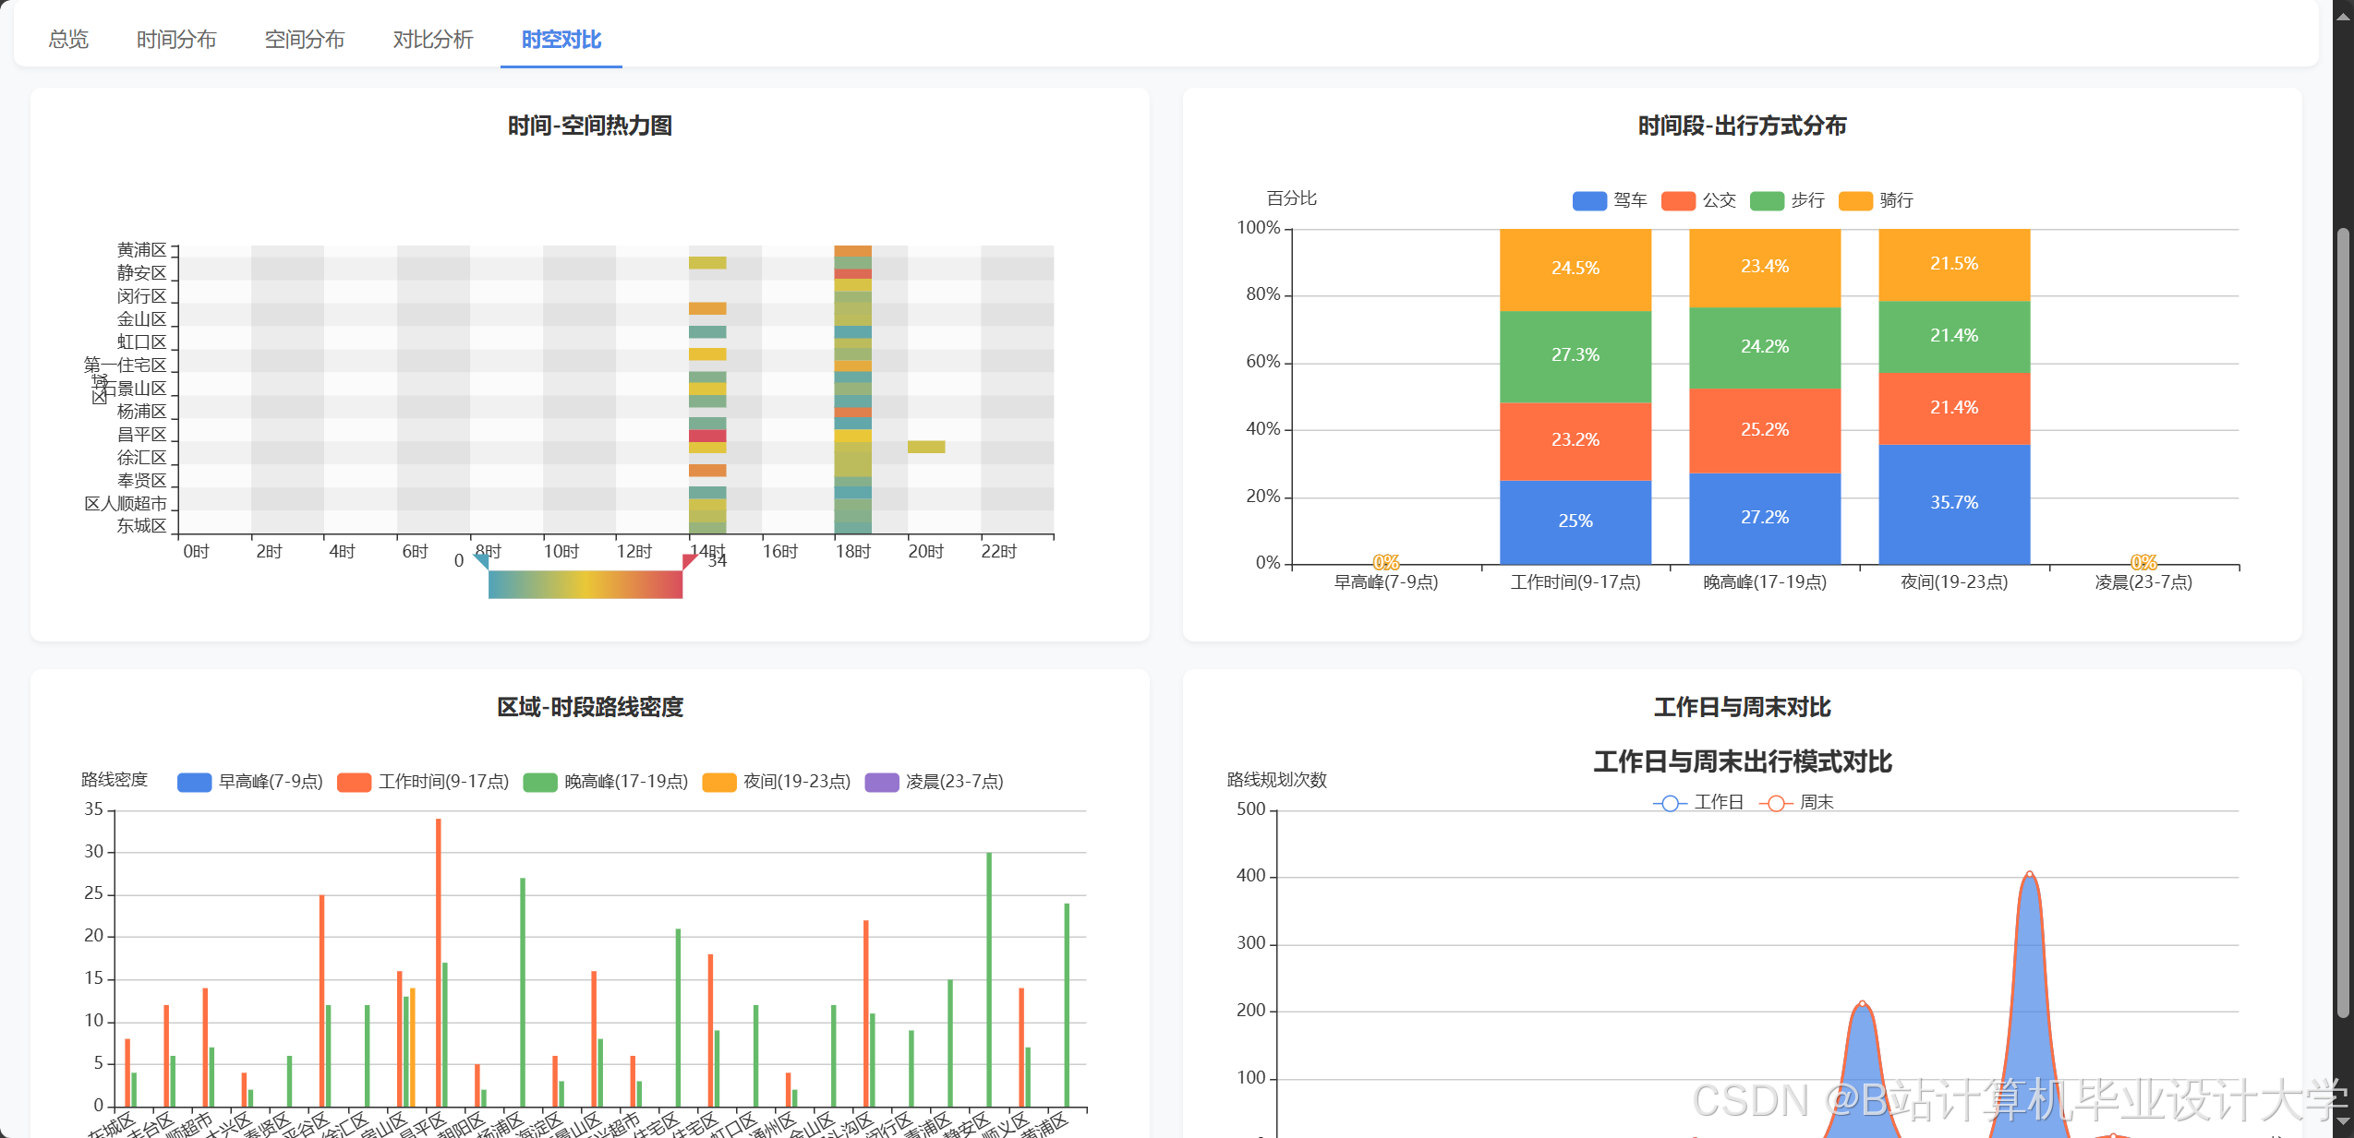The height and width of the screenshot is (1138, 2354).
Task: Switch to the 空间分布 tab
Action: (304, 40)
